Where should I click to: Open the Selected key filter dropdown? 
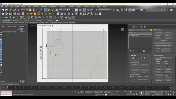157,92
